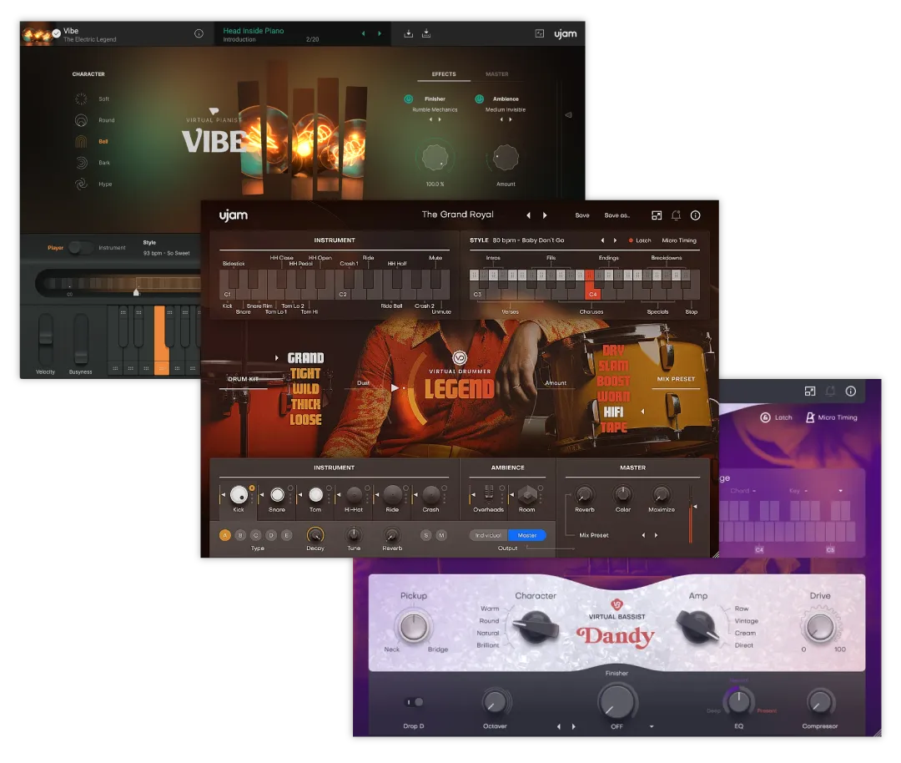
Task: Go to previous preset in Legend header
Action: click(x=528, y=215)
